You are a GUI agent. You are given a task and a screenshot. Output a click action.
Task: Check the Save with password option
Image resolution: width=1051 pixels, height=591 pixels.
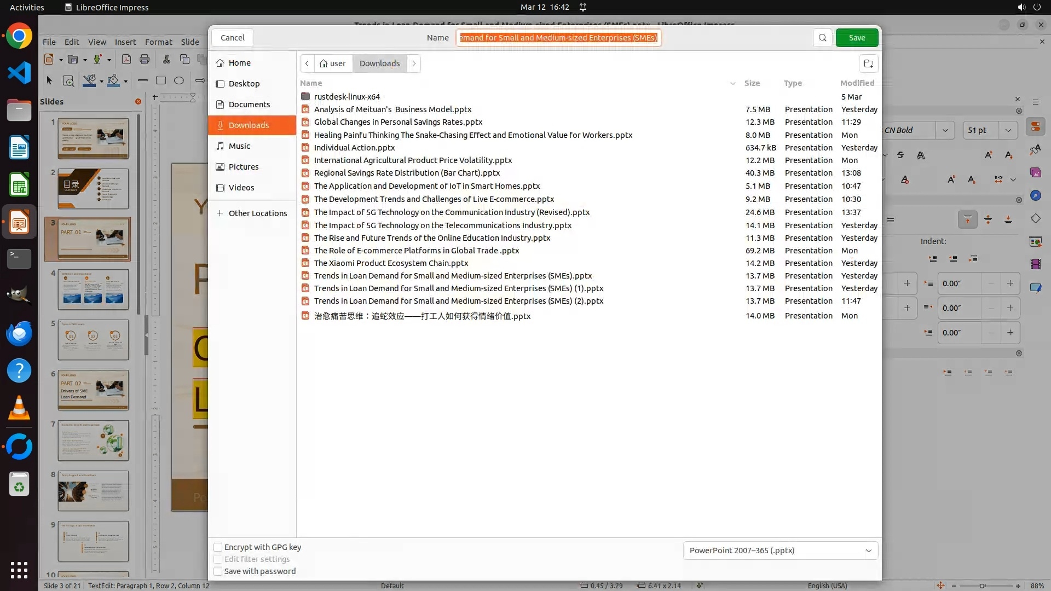(218, 571)
